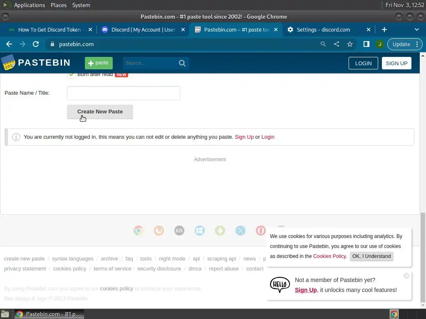Click the Android app footer icon
Screen dimensions: 426x319
coord(220,231)
